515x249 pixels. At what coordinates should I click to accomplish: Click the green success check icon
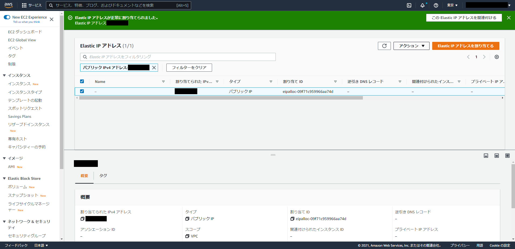pos(70,18)
